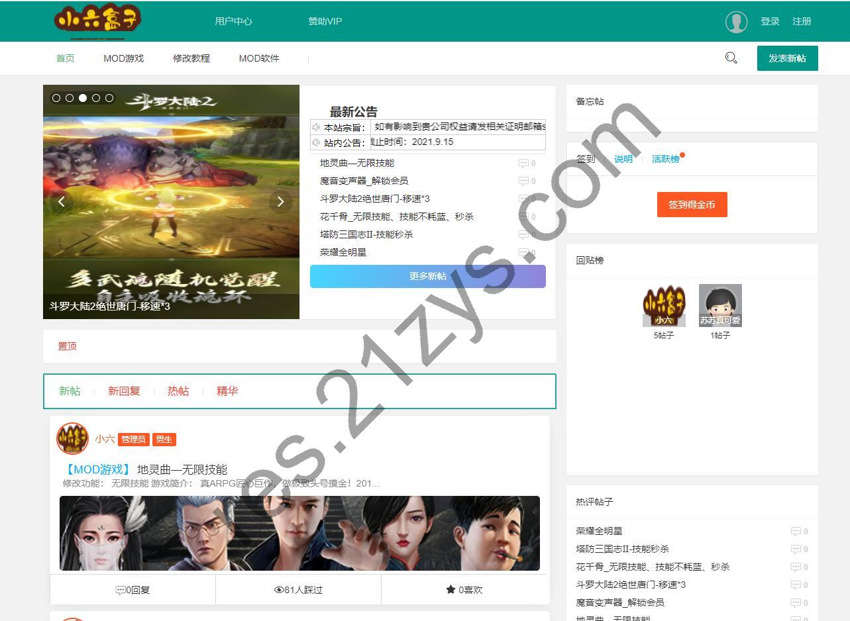The image size is (850, 621).
Task: Open MOD游戏 nav item
Action: (124, 58)
